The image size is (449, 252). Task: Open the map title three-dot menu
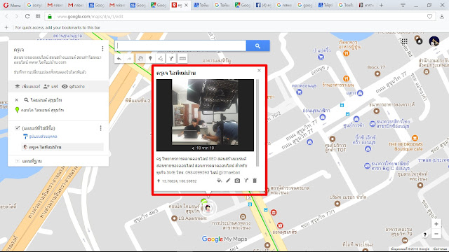coord(102,49)
